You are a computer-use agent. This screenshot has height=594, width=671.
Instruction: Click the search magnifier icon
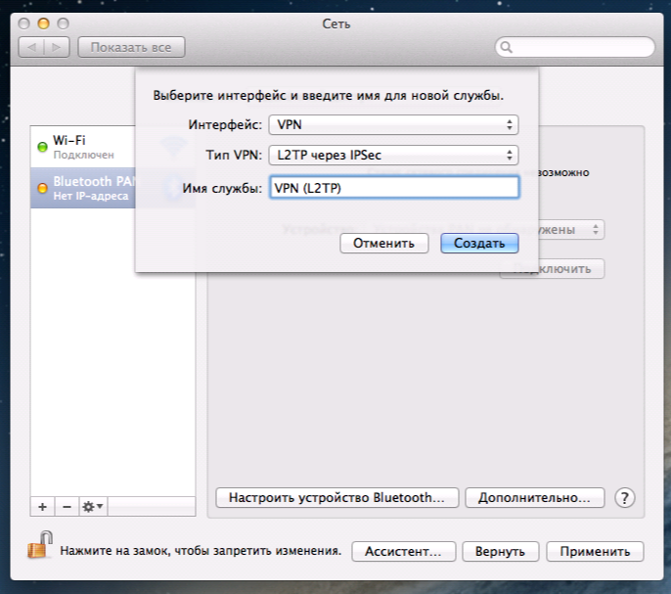point(507,47)
